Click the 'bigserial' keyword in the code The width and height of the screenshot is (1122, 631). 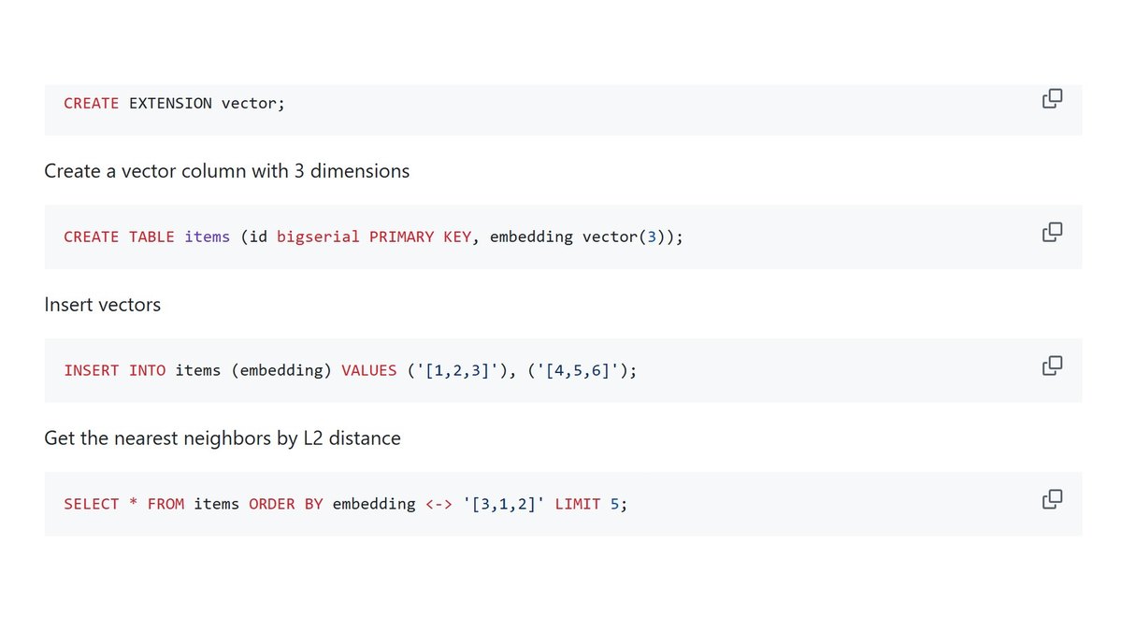pyautogui.click(x=318, y=237)
